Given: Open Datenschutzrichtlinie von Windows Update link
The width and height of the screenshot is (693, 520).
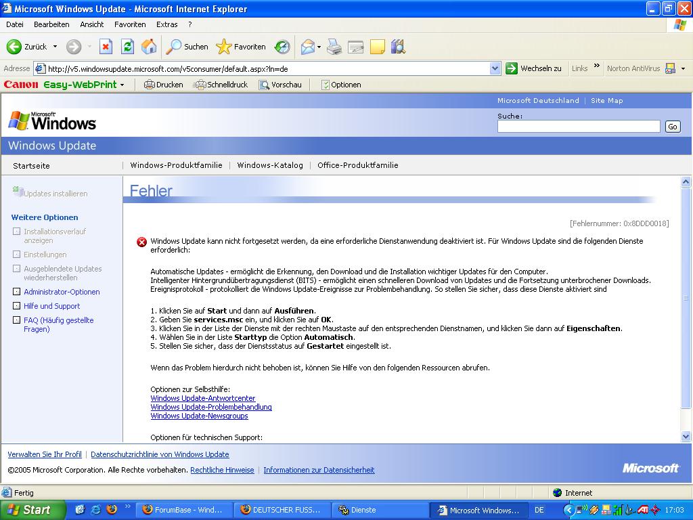Looking at the screenshot, I should [x=160, y=454].
